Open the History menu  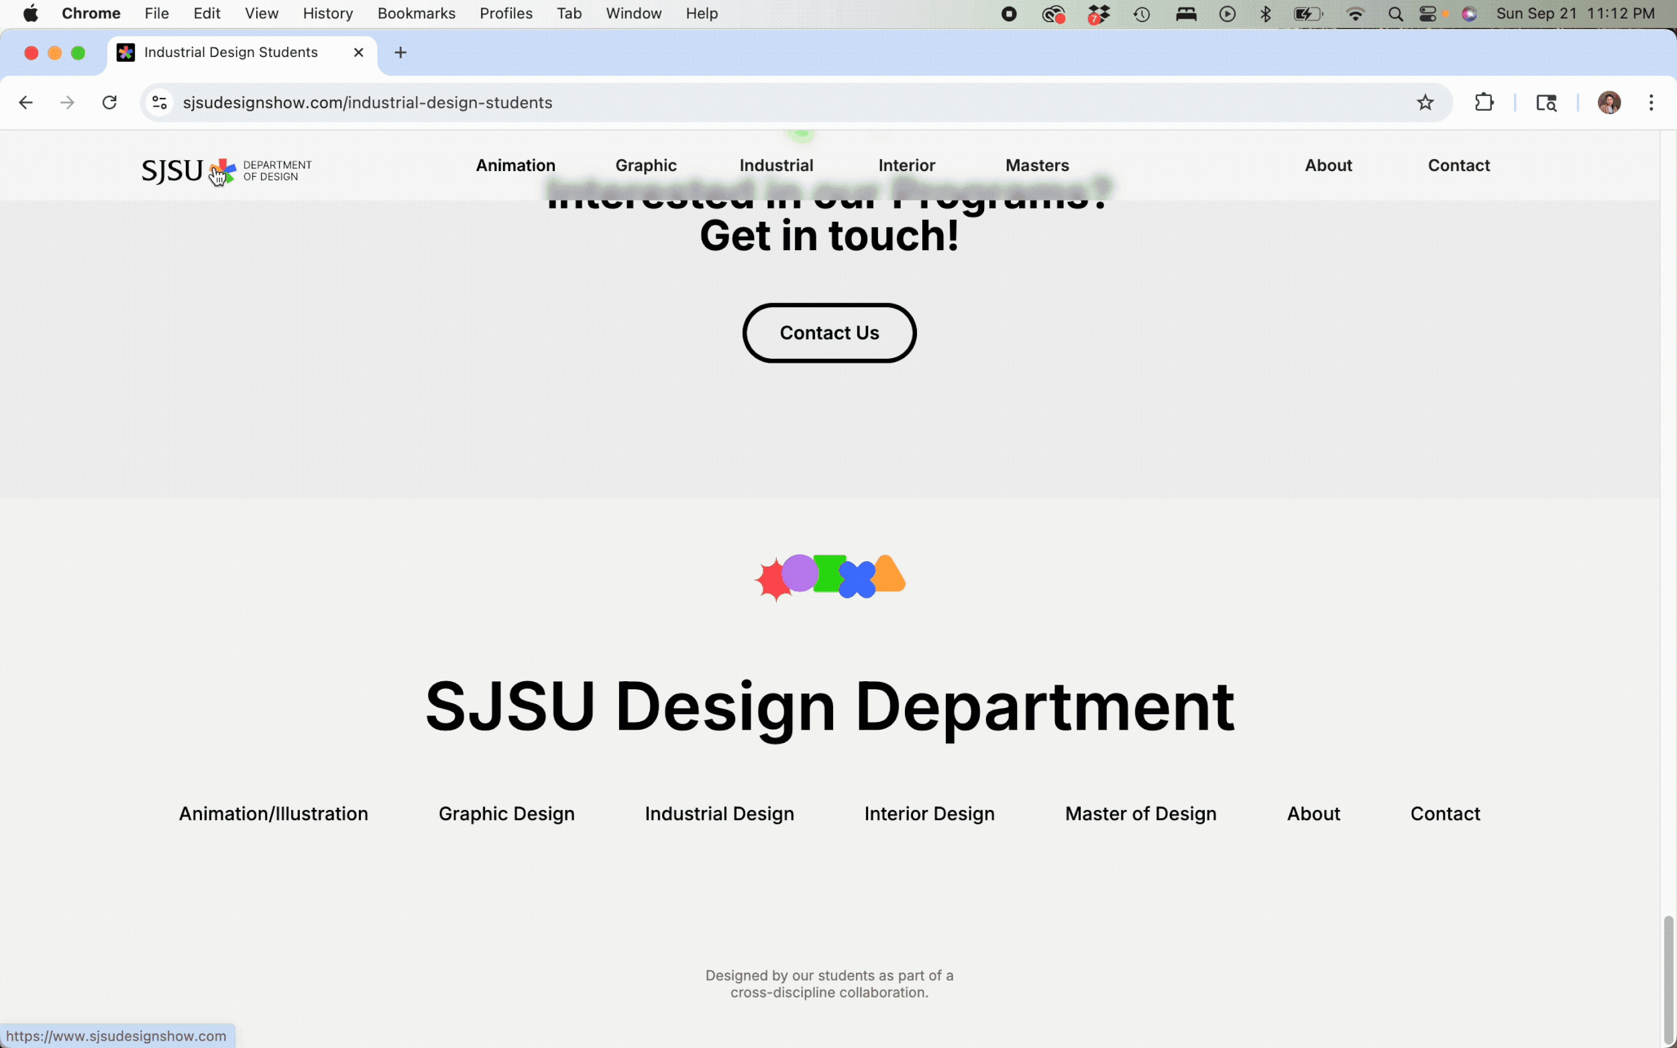pos(327,14)
